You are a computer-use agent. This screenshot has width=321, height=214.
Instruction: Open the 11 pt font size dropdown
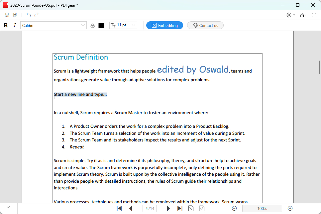coord(123,25)
